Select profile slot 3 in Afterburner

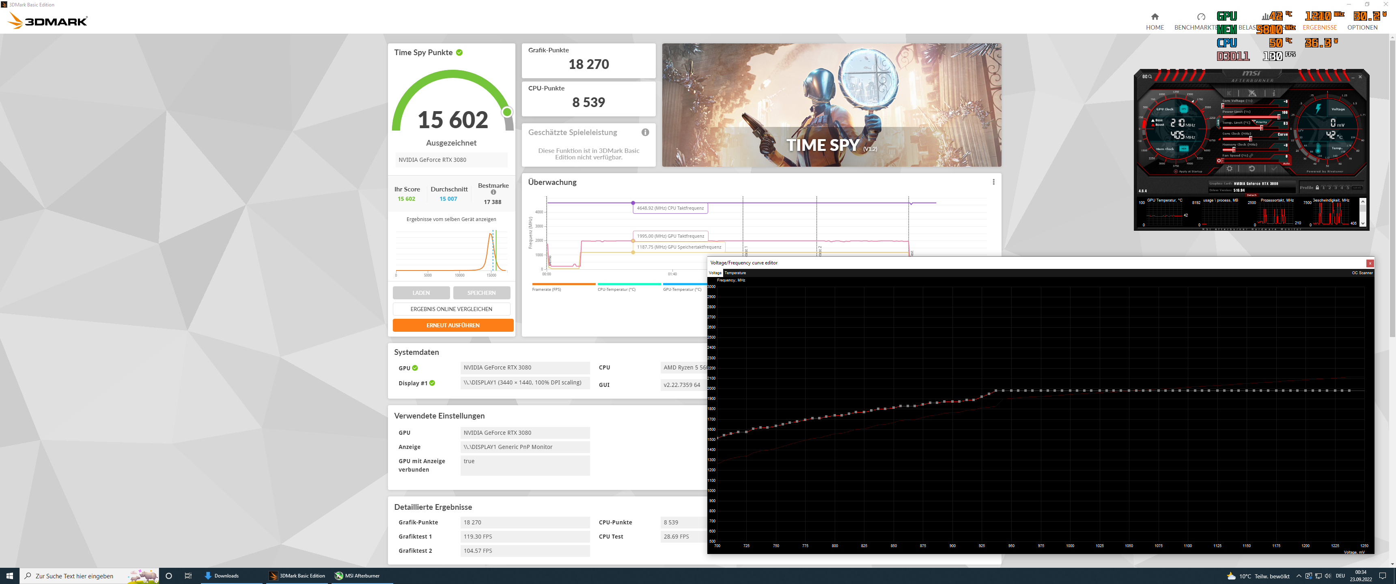point(1336,188)
